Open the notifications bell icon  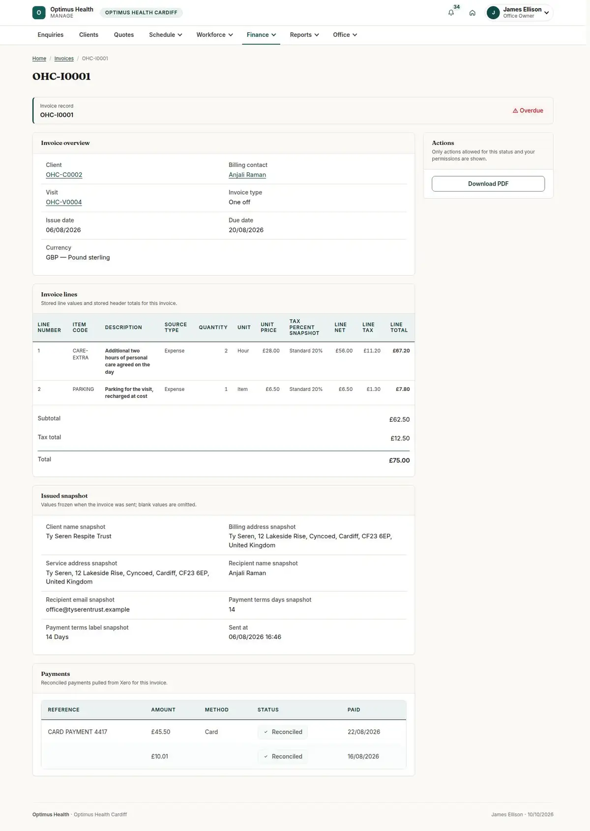point(451,13)
